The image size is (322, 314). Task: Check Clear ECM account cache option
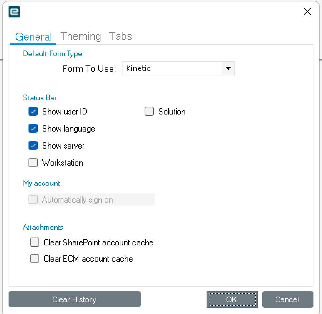(x=35, y=259)
